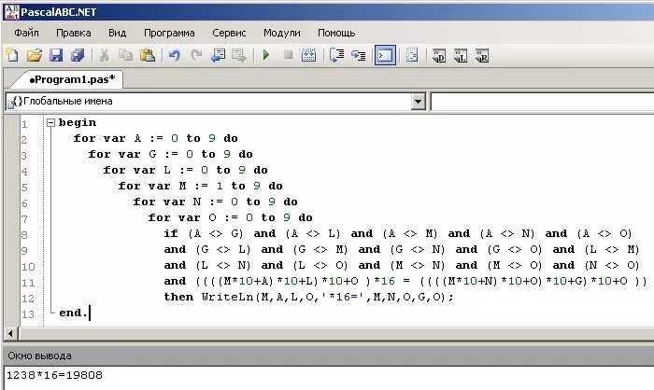Screen dimensions: 654x390
Task: Open the Модули menu
Action: click(282, 33)
